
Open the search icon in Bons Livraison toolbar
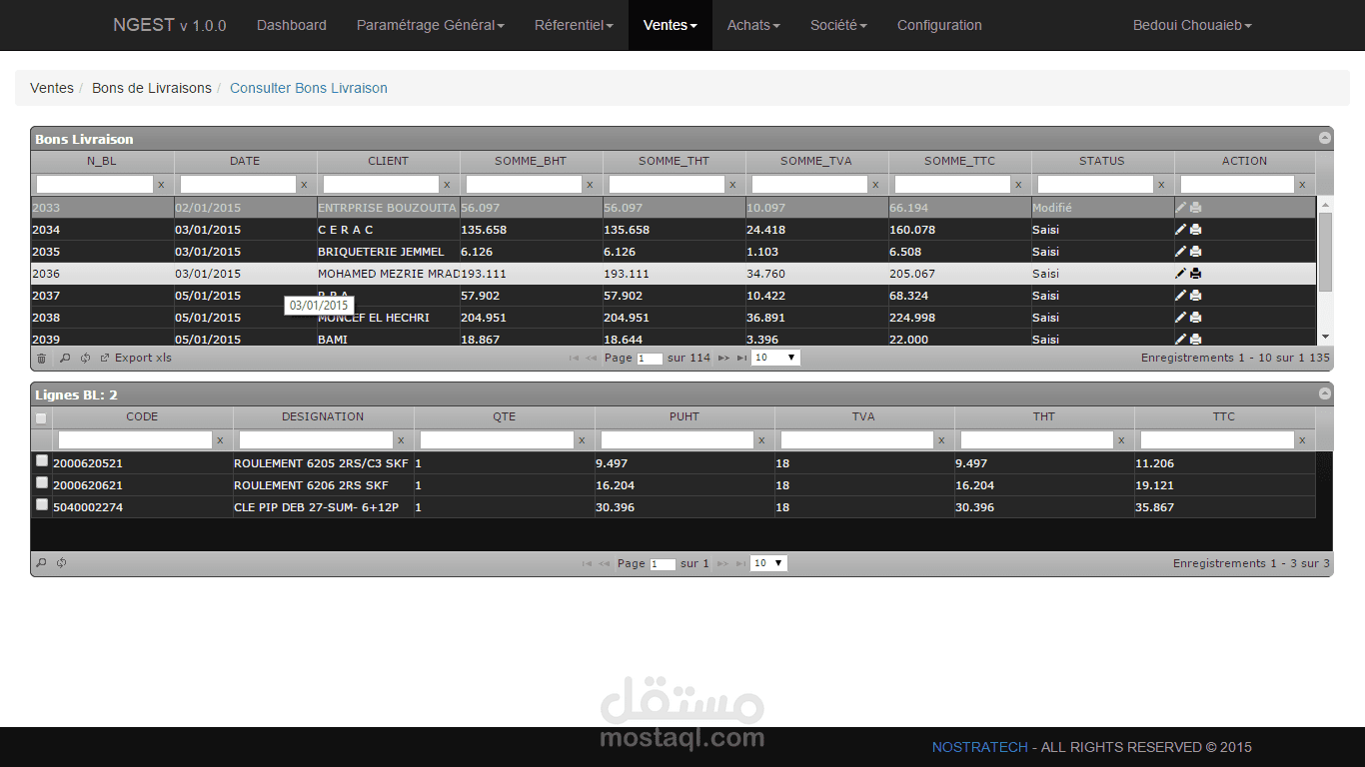pyautogui.click(x=63, y=357)
